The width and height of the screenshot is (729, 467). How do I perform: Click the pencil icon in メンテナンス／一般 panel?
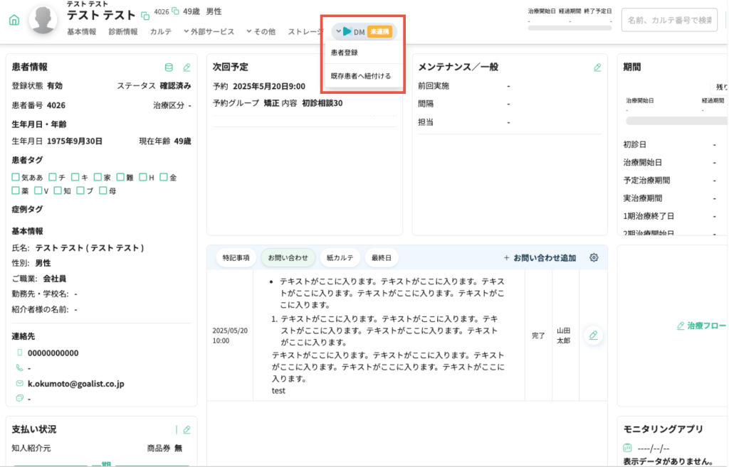click(597, 68)
